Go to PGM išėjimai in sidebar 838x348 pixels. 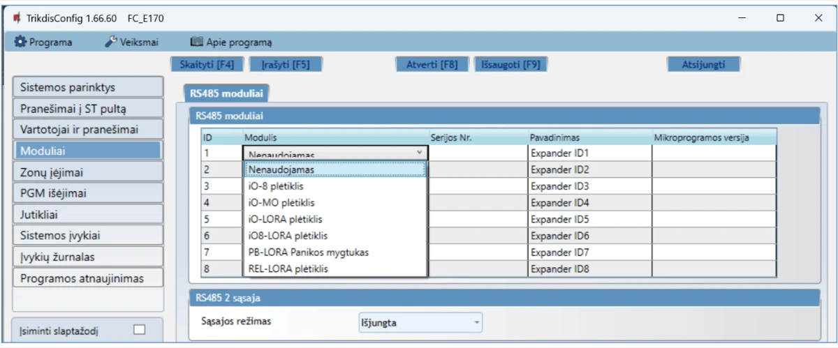[x=87, y=192]
